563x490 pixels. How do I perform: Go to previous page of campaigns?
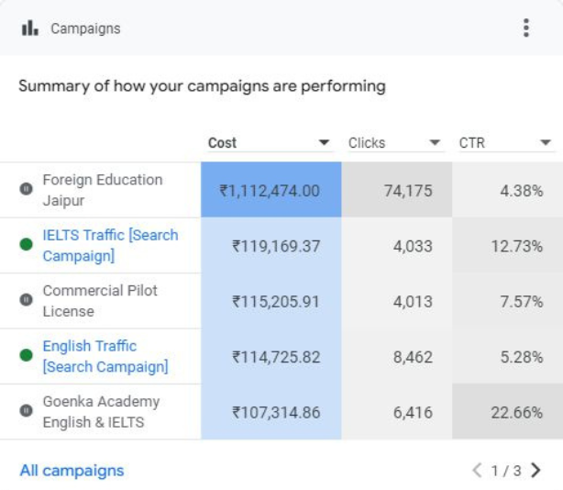pos(477,471)
